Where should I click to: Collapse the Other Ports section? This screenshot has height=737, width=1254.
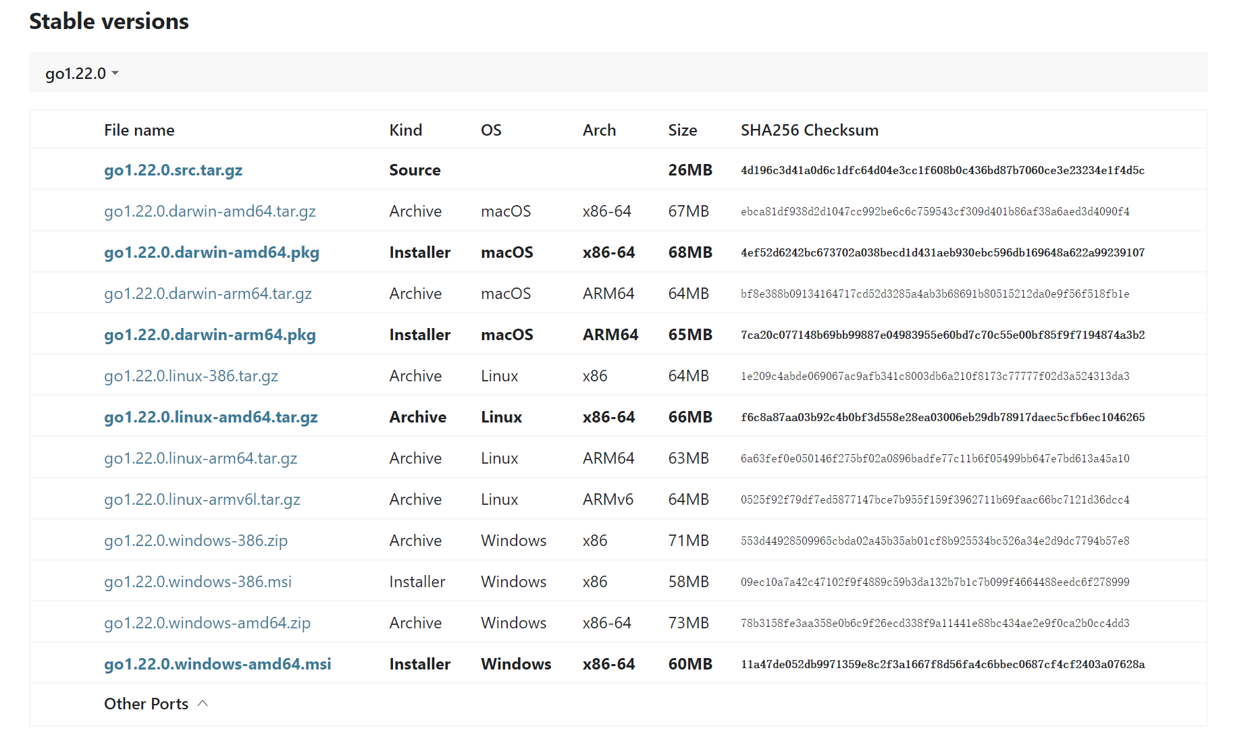pos(156,704)
